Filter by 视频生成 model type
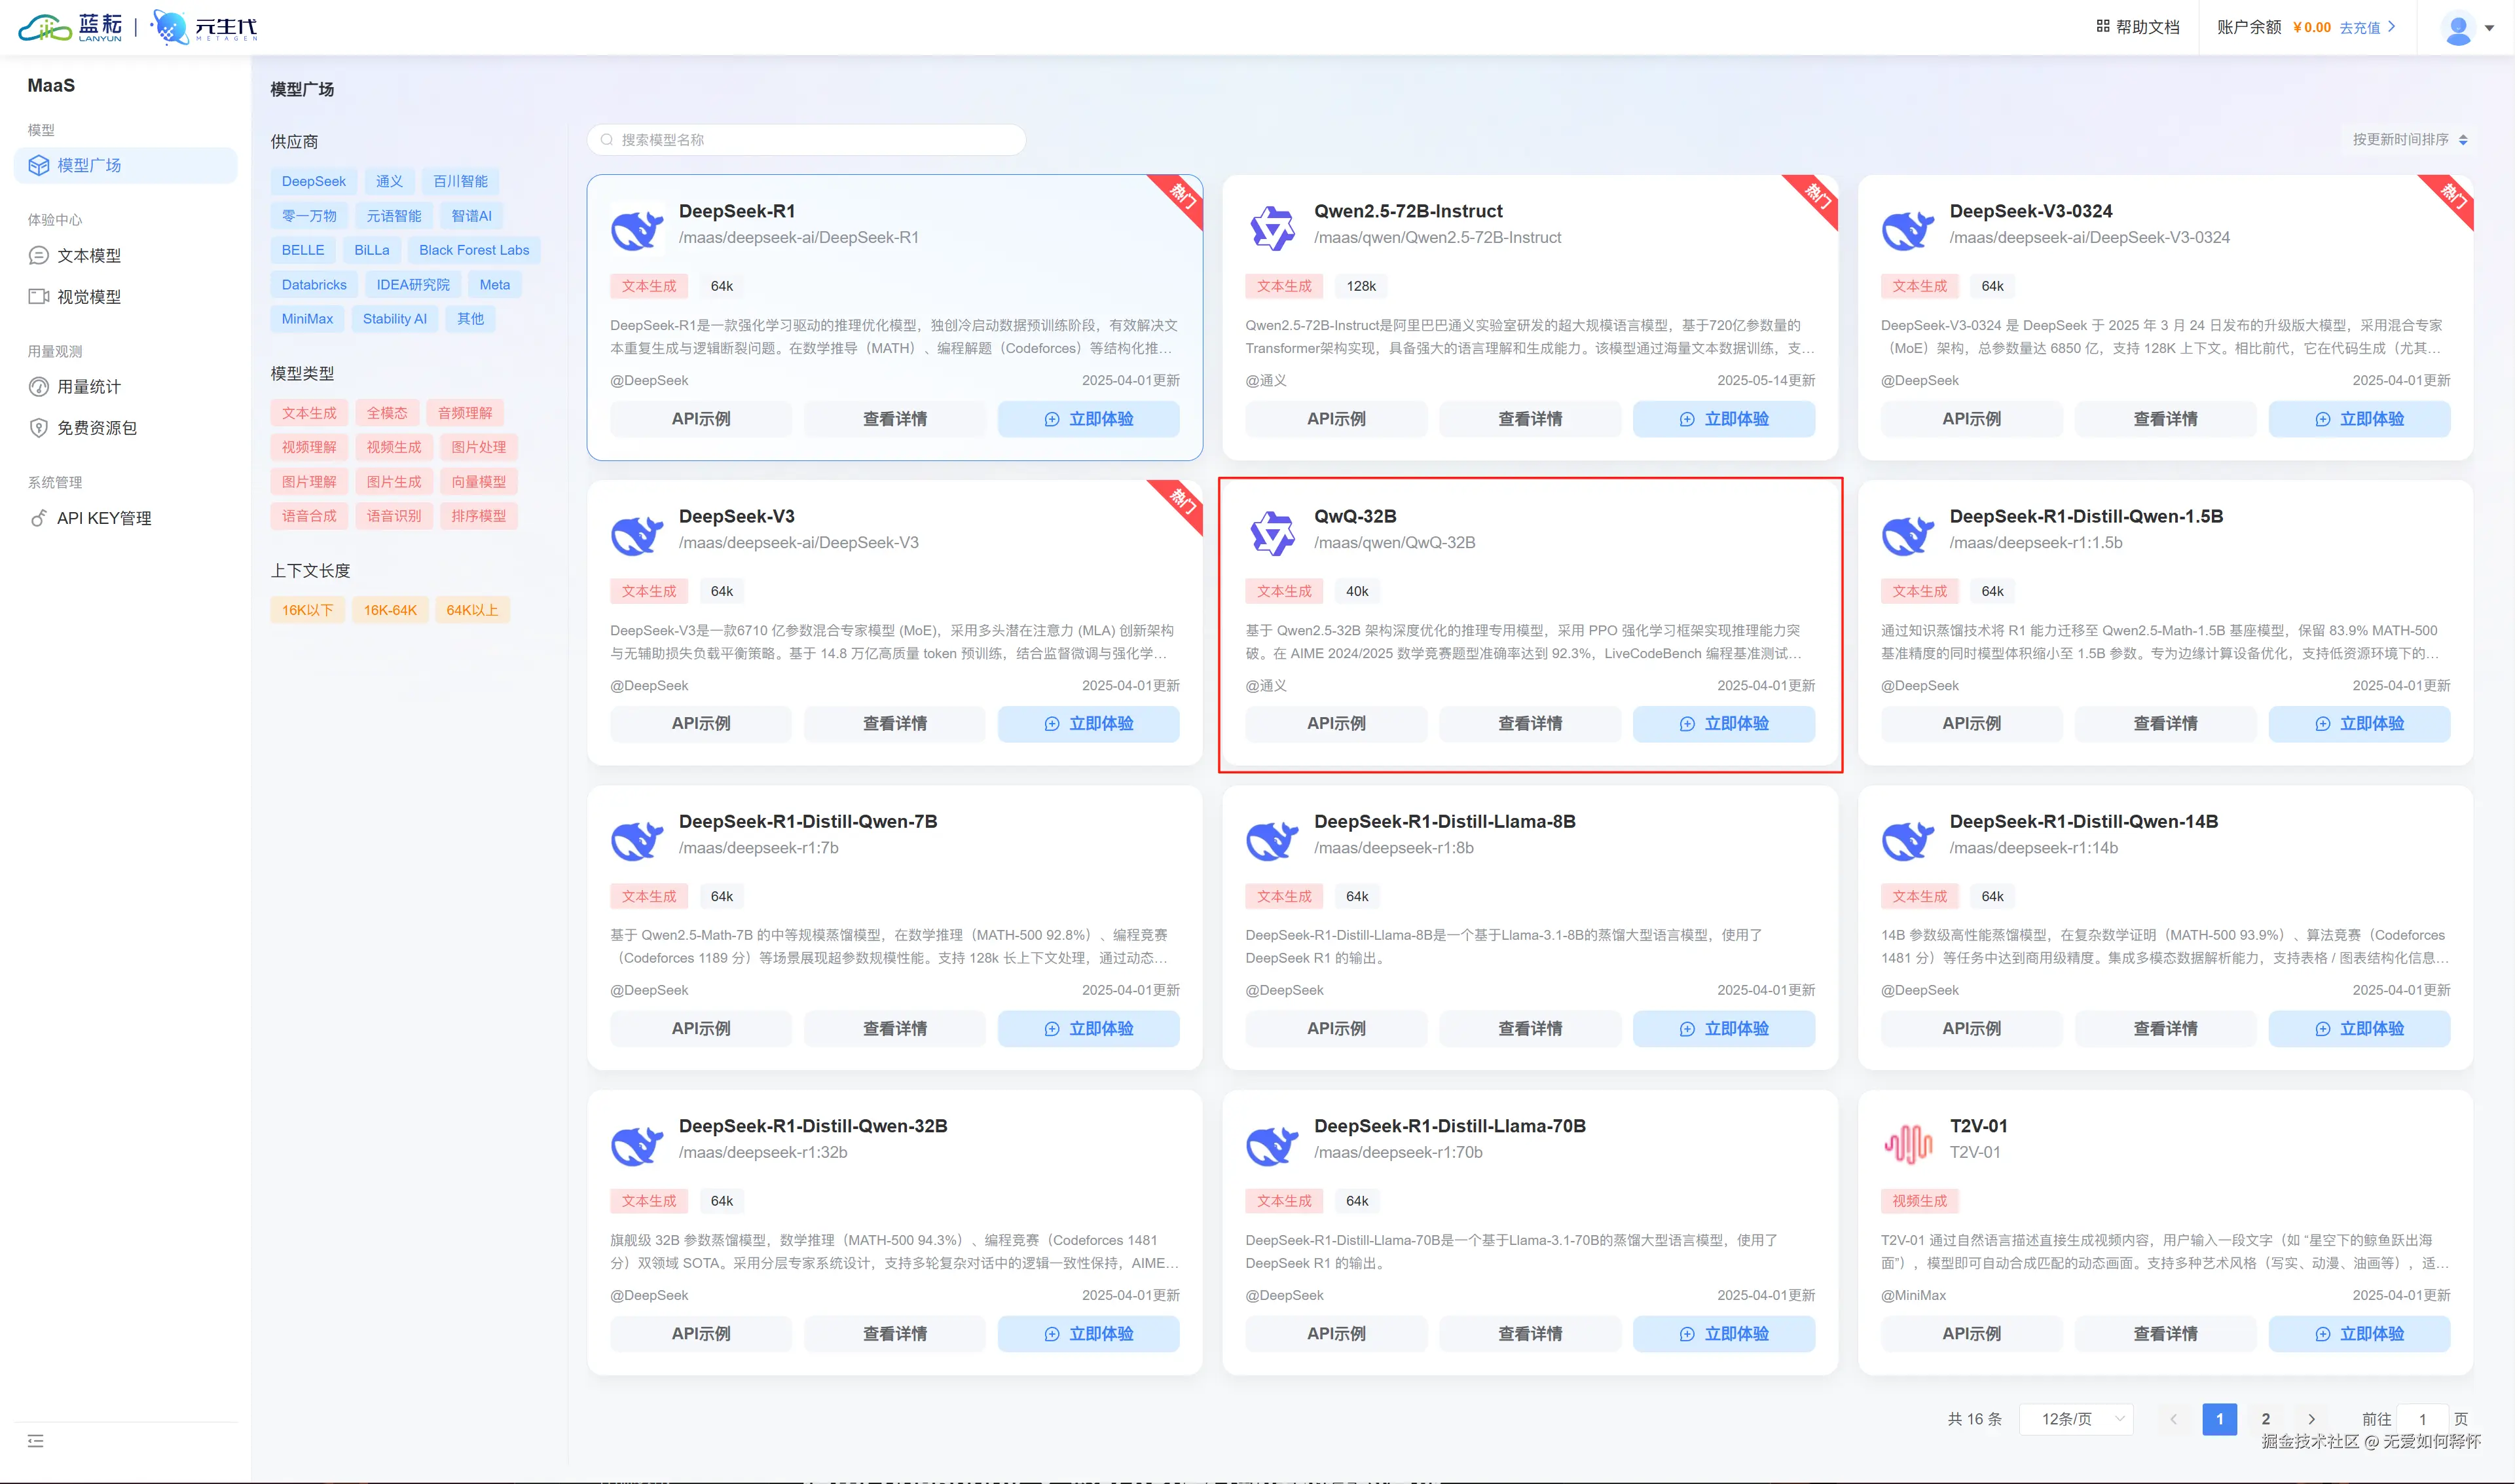 tap(394, 447)
